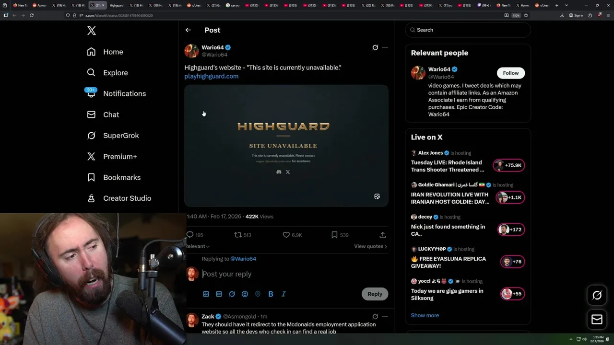Open the volume icon in the system tray

[x=584, y=339]
